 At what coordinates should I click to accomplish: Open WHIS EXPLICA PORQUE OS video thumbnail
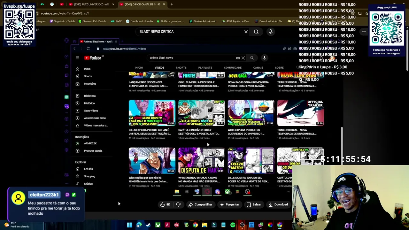251,113
